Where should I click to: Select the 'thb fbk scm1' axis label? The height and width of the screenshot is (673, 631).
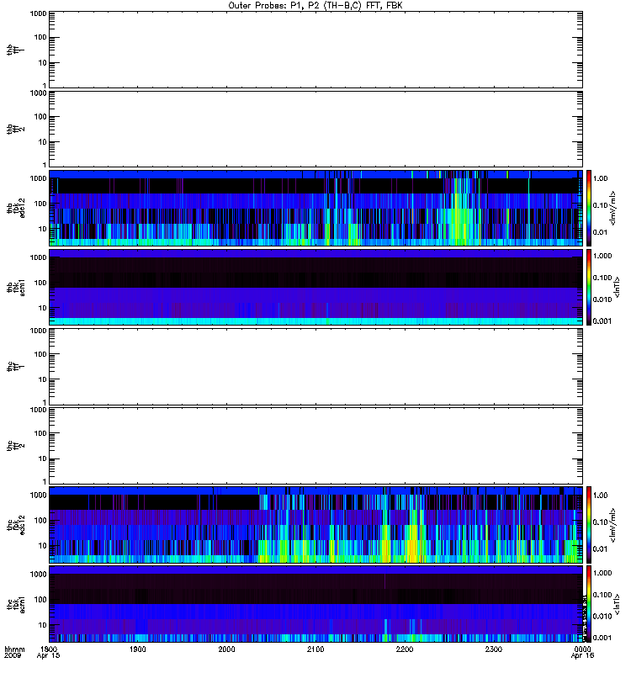16,287
